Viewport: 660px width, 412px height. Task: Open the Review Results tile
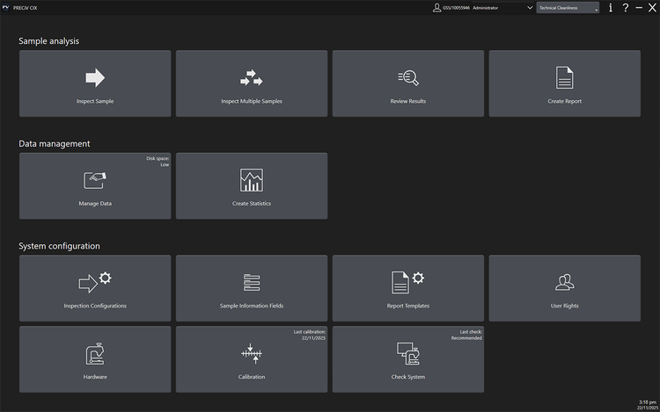tap(407, 83)
